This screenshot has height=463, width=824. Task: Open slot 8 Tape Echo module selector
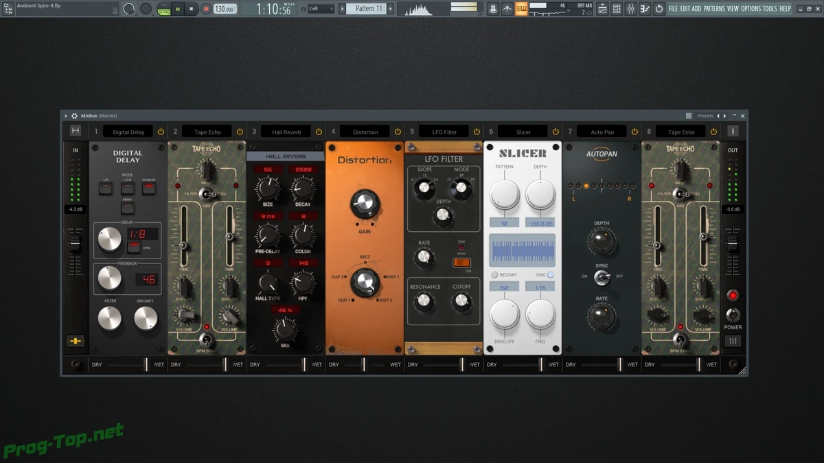(681, 132)
